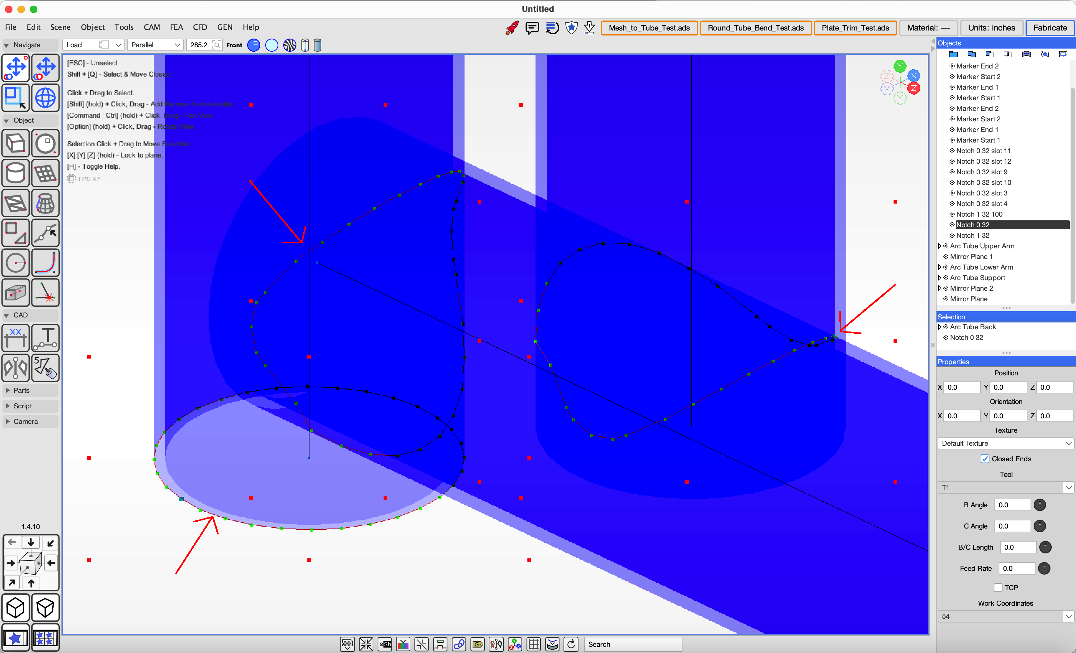Image resolution: width=1076 pixels, height=653 pixels.
Task: Select the dimension tool with XX label
Action: pyautogui.click(x=16, y=338)
